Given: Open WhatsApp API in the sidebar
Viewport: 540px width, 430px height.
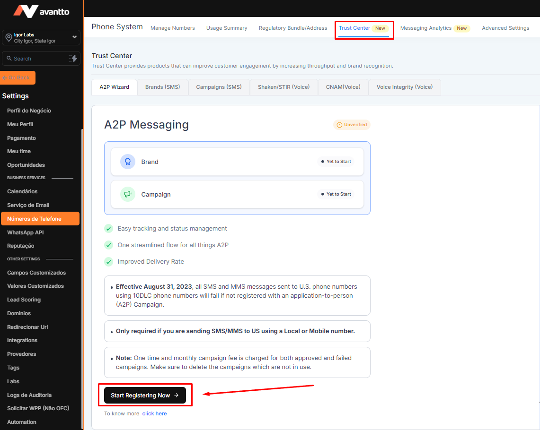Looking at the screenshot, I should click(x=25, y=232).
